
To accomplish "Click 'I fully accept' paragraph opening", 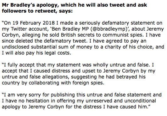I will click(19, 65).
